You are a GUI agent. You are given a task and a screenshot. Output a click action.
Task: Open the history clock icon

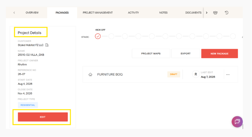227,13
